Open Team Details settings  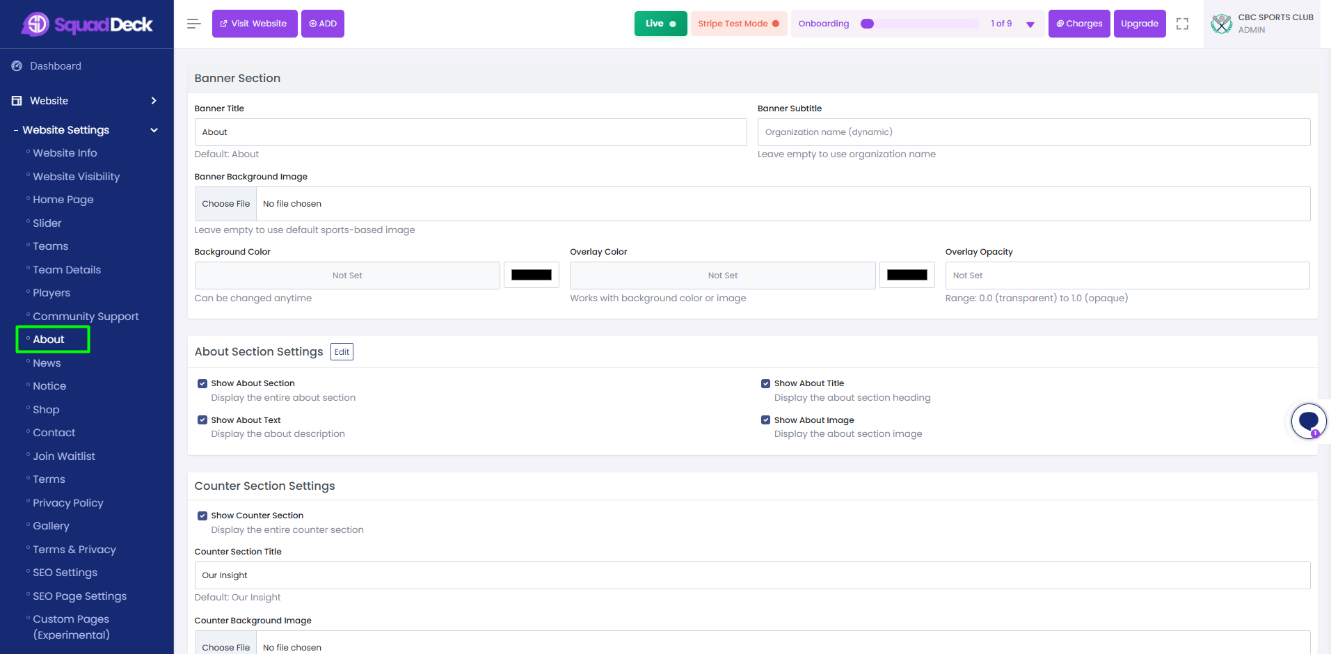point(67,270)
